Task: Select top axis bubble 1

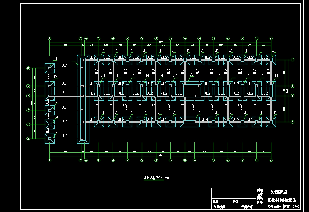Action: click(x=50, y=38)
